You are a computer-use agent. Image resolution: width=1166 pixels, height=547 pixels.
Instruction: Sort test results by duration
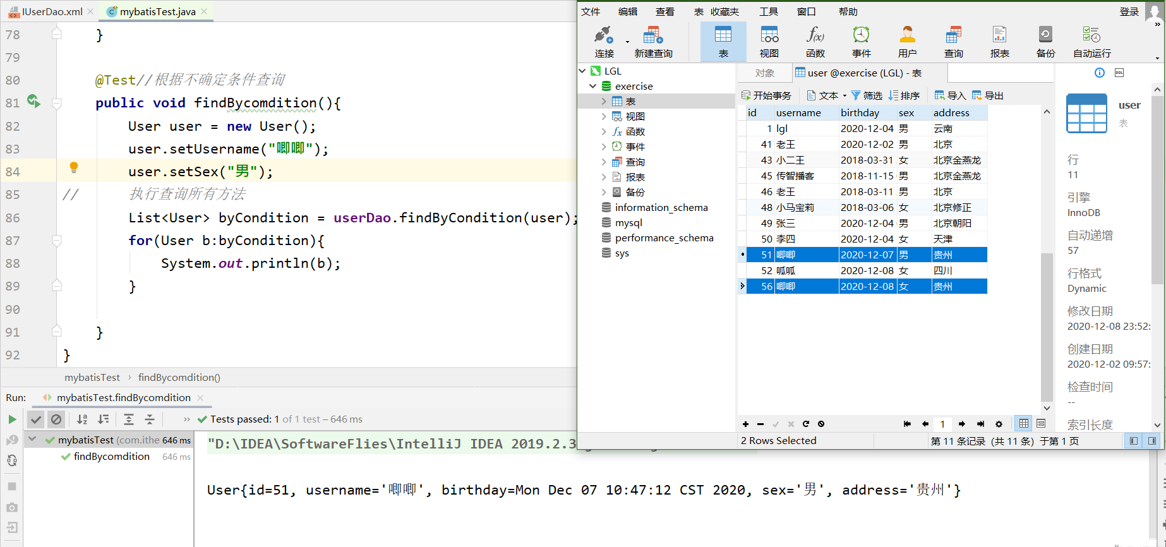click(104, 419)
